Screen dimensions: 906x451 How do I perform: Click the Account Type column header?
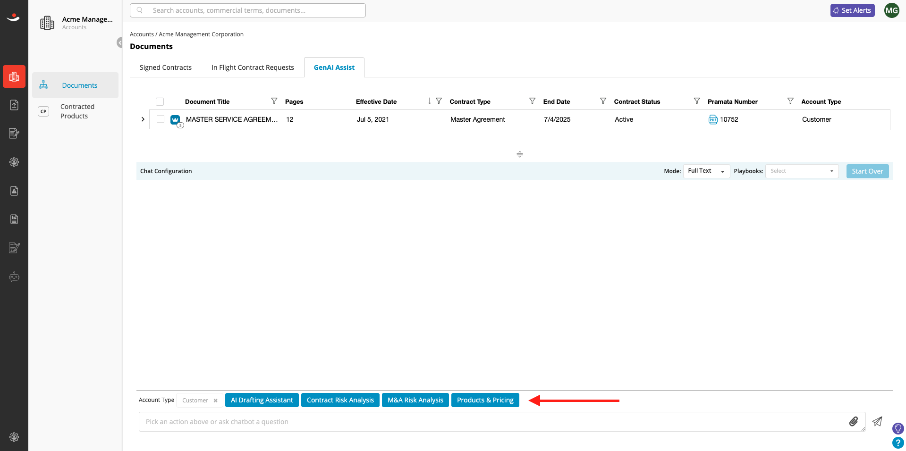(821, 101)
